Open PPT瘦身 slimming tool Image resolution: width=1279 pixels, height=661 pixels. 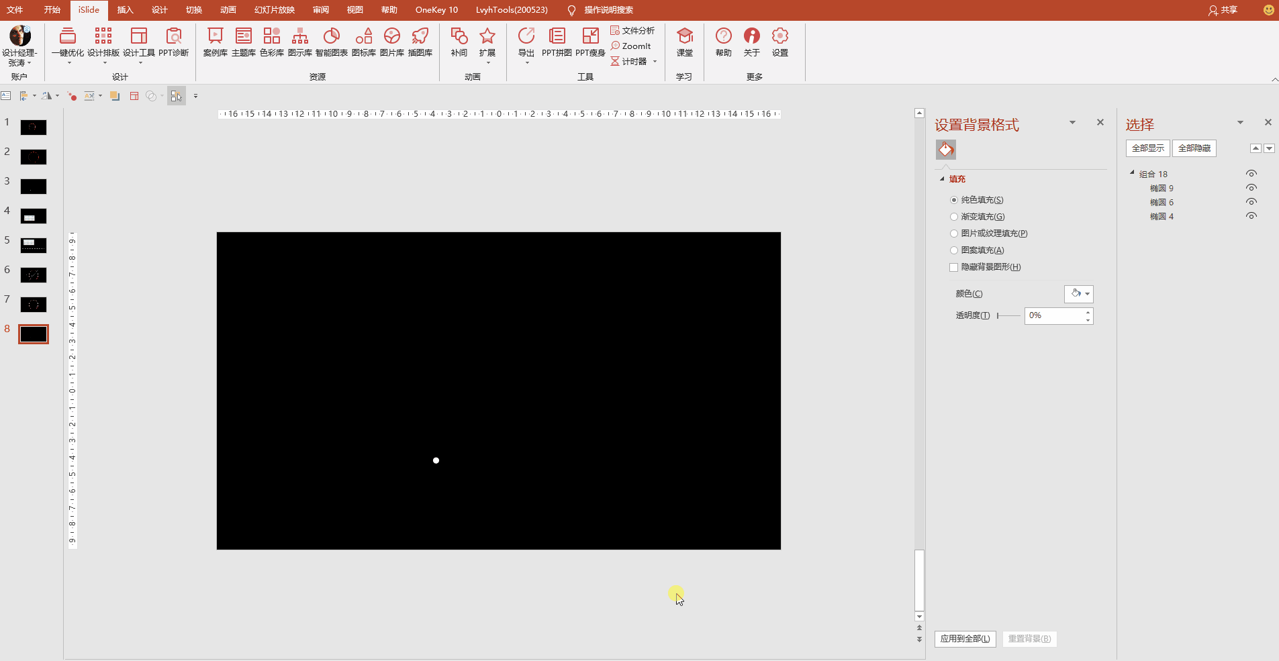[591, 42]
